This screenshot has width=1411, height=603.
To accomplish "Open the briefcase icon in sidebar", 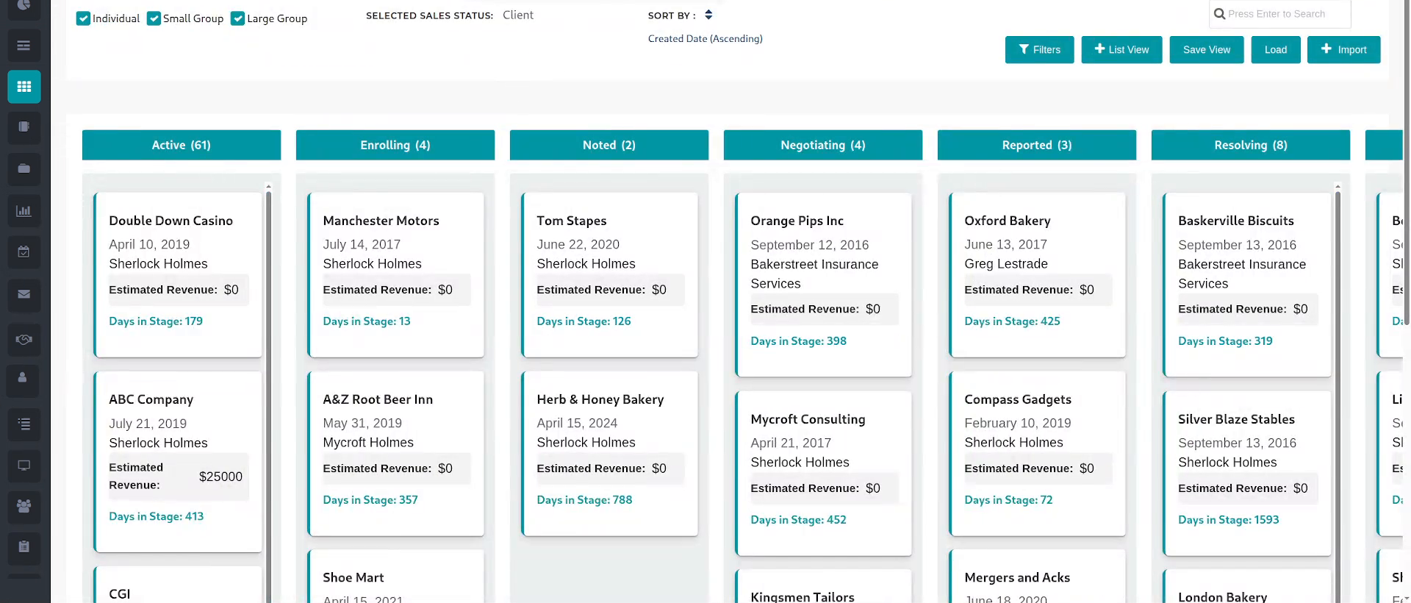I will click(24, 168).
